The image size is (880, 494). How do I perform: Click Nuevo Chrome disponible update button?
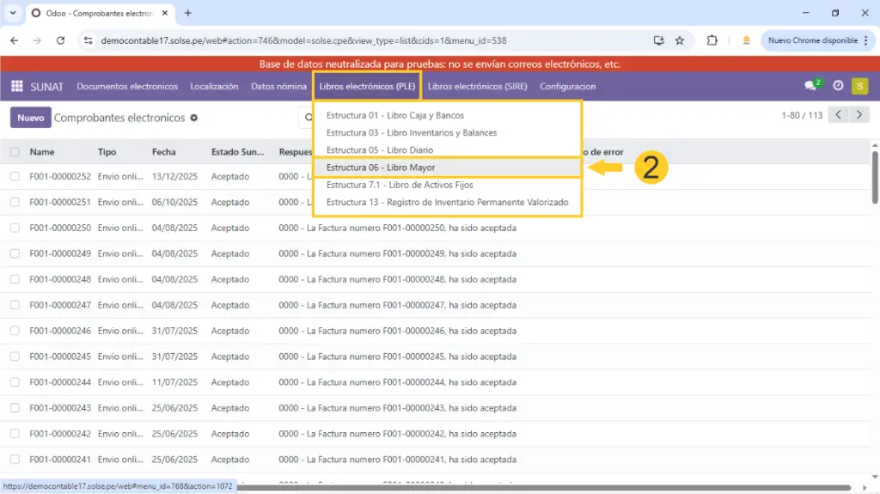click(x=812, y=40)
